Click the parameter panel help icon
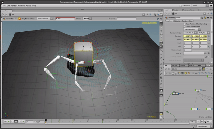The height and width of the screenshot is (129, 214). [211, 18]
